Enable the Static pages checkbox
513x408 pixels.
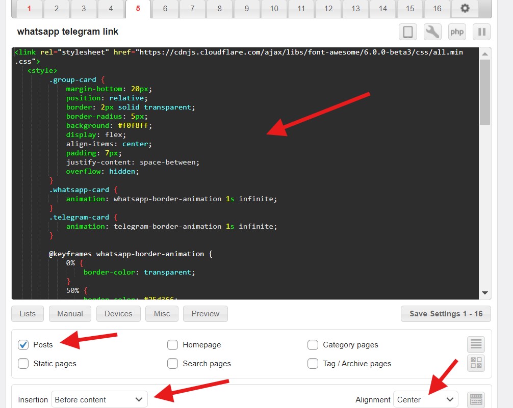[x=23, y=363]
